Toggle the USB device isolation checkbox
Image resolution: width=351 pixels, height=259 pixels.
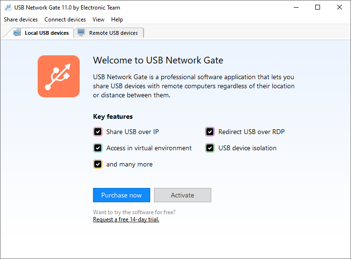tap(210, 148)
